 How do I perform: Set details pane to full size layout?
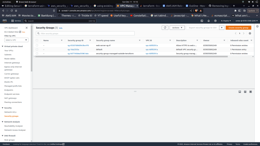[x=251, y=92]
